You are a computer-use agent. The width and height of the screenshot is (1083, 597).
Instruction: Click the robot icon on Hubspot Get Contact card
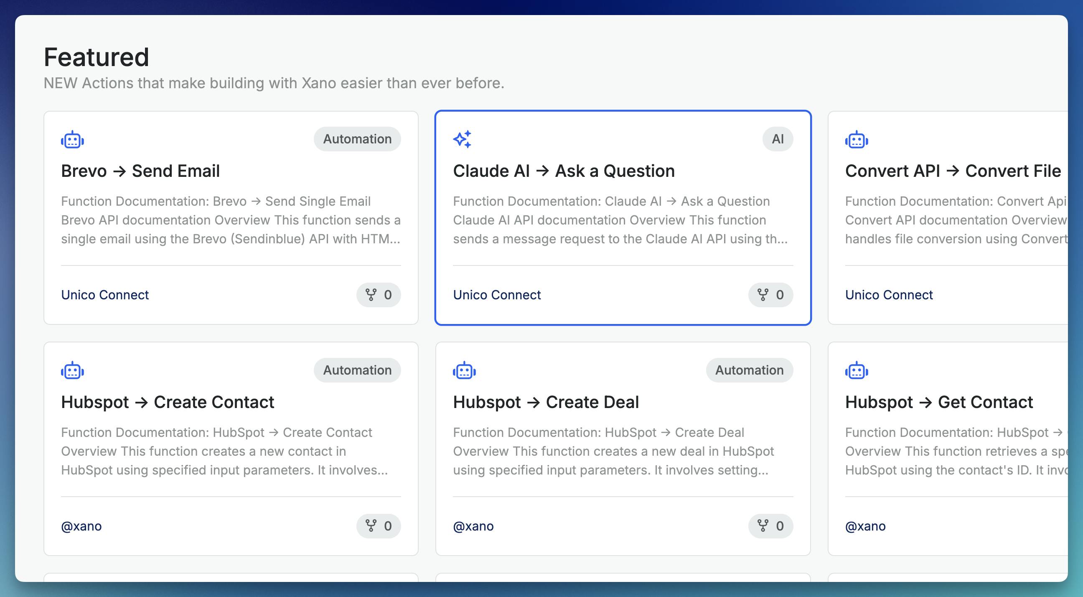(x=857, y=371)
